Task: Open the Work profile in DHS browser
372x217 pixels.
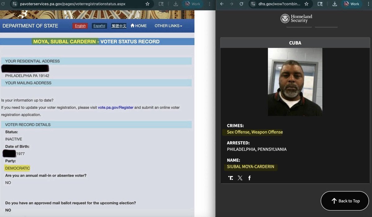Action: coord(351,4)
